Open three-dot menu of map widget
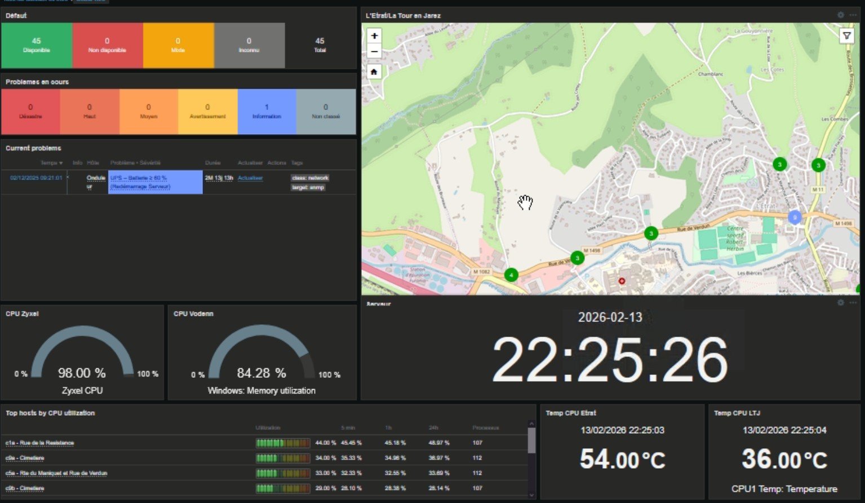865x503 pixels. click(853, 15)
